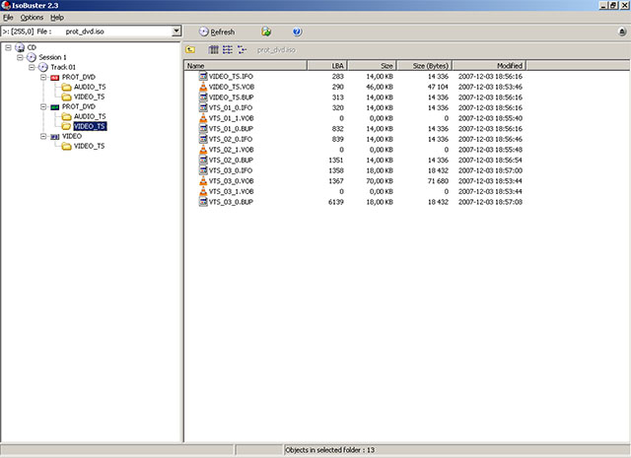Select VTS_02_1.VOB cone icon

[x=203, y=149]
